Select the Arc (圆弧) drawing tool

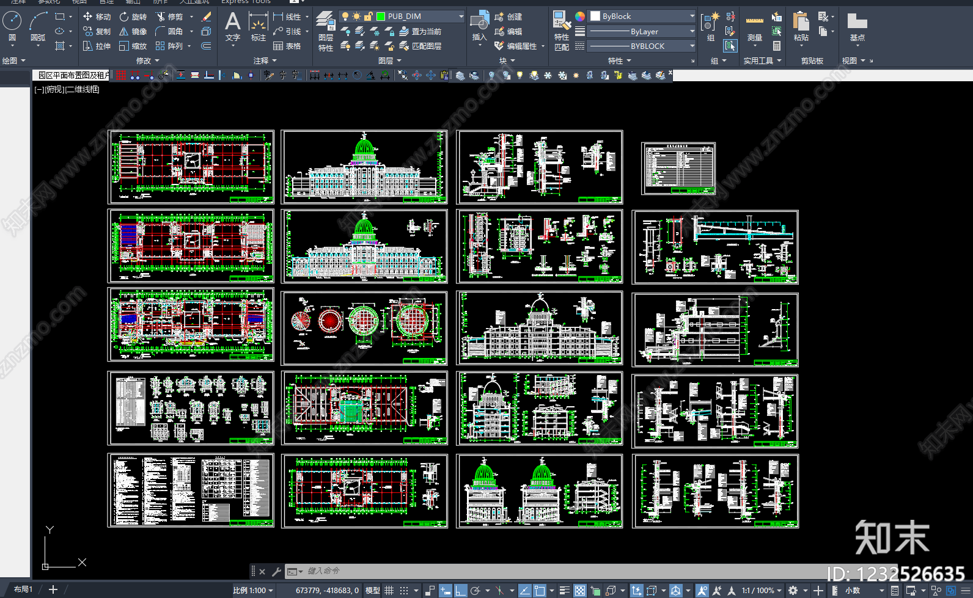[x=38, y=27]
